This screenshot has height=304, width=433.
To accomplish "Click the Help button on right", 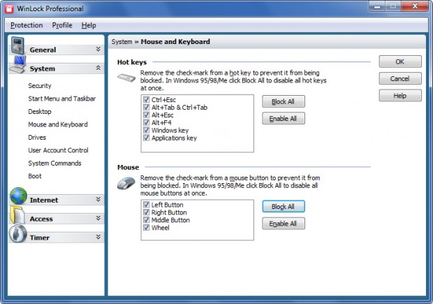I will pos(400,96).
